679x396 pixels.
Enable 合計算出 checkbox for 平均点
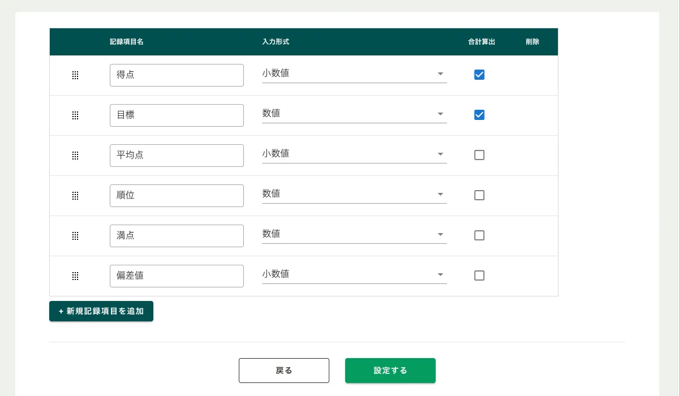479,155
